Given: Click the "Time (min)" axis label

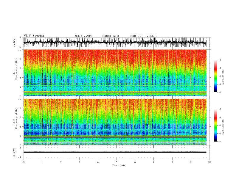Looking at the screenshot, I should coord(119,165).
